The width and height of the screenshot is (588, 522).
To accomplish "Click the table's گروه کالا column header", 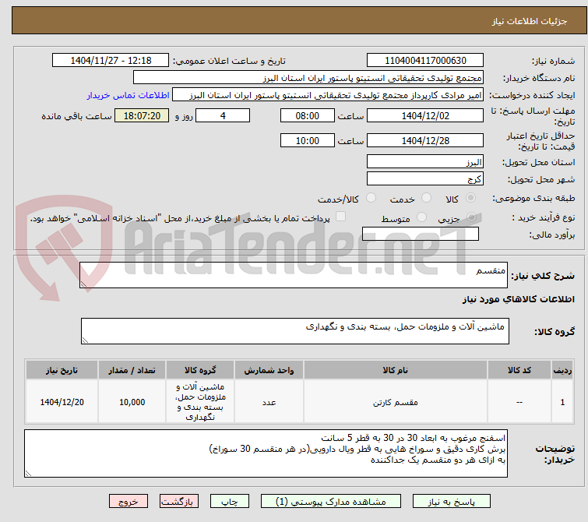I will (200, 370).
